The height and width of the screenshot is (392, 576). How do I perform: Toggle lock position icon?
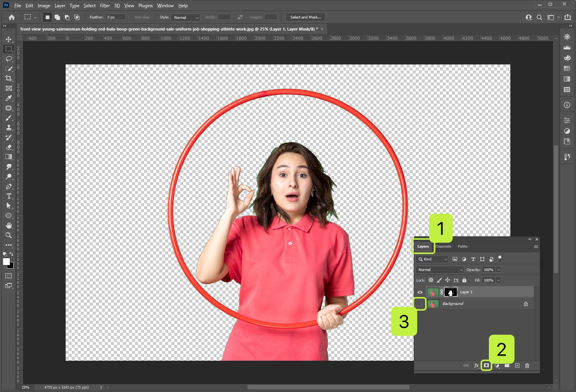point(447,280)
